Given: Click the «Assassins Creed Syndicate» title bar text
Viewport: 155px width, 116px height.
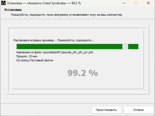Looking at the screenshot, I should [x=47, y=3].
